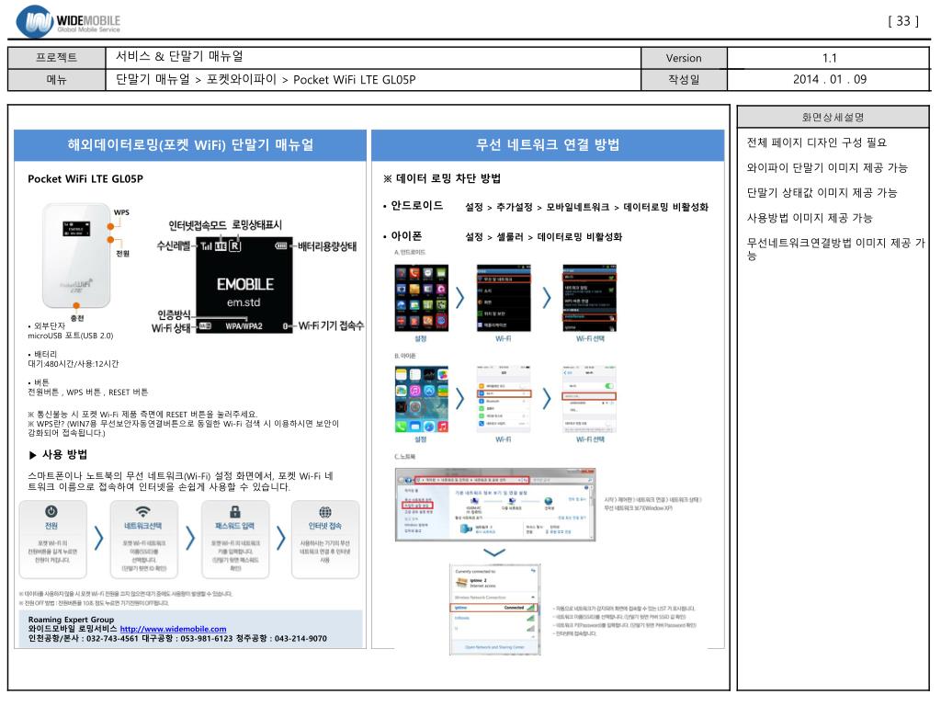Open the http://www.widemobile.com link

click(x=173, y=629)
